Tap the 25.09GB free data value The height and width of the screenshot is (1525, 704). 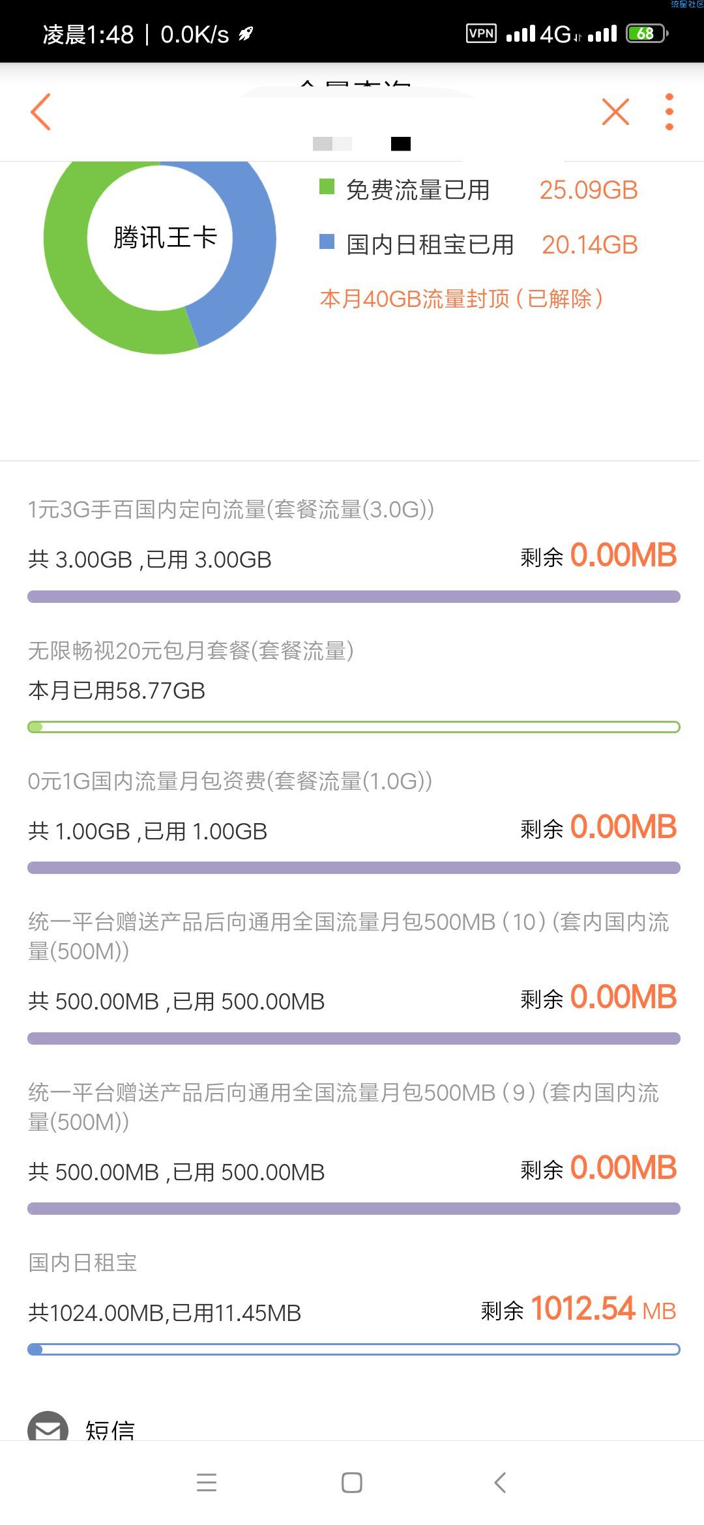pyautogui.click(x=589, y=190)
